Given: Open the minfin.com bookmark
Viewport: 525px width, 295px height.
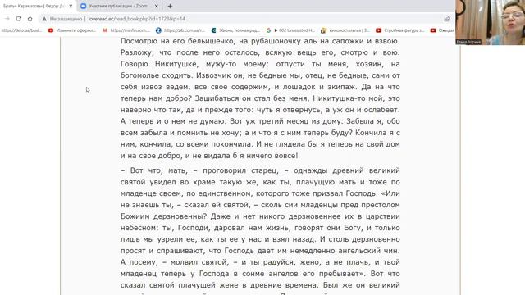Looking at the screenshot, I should (x=126, y=30).
